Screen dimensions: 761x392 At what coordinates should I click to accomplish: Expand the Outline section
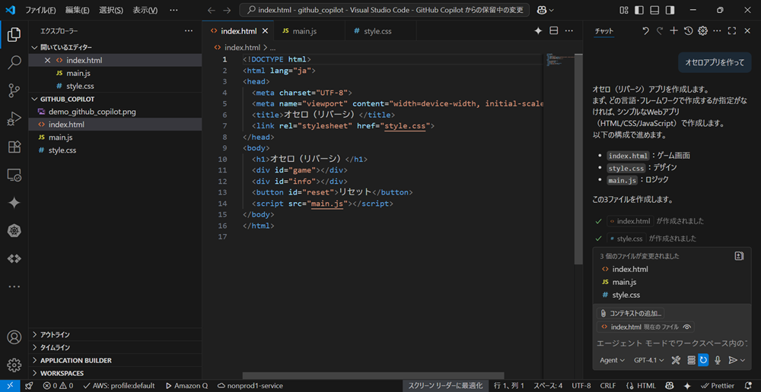(115, 335)
